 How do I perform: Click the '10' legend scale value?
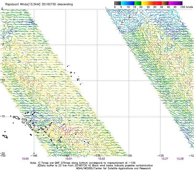tap(128, 7)
